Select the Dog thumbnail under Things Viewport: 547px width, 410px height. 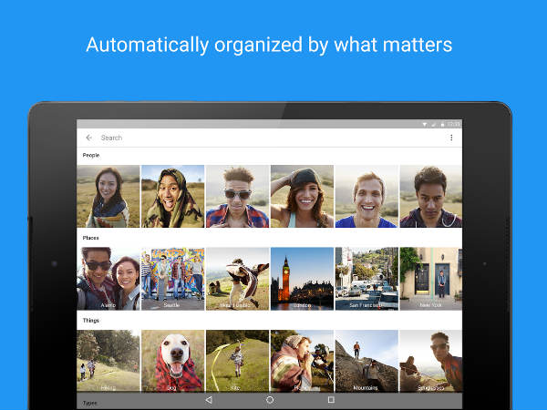point(172,361)
